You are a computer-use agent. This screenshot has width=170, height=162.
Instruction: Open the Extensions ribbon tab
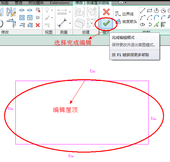pyautogui.click(x=59, y=3)
